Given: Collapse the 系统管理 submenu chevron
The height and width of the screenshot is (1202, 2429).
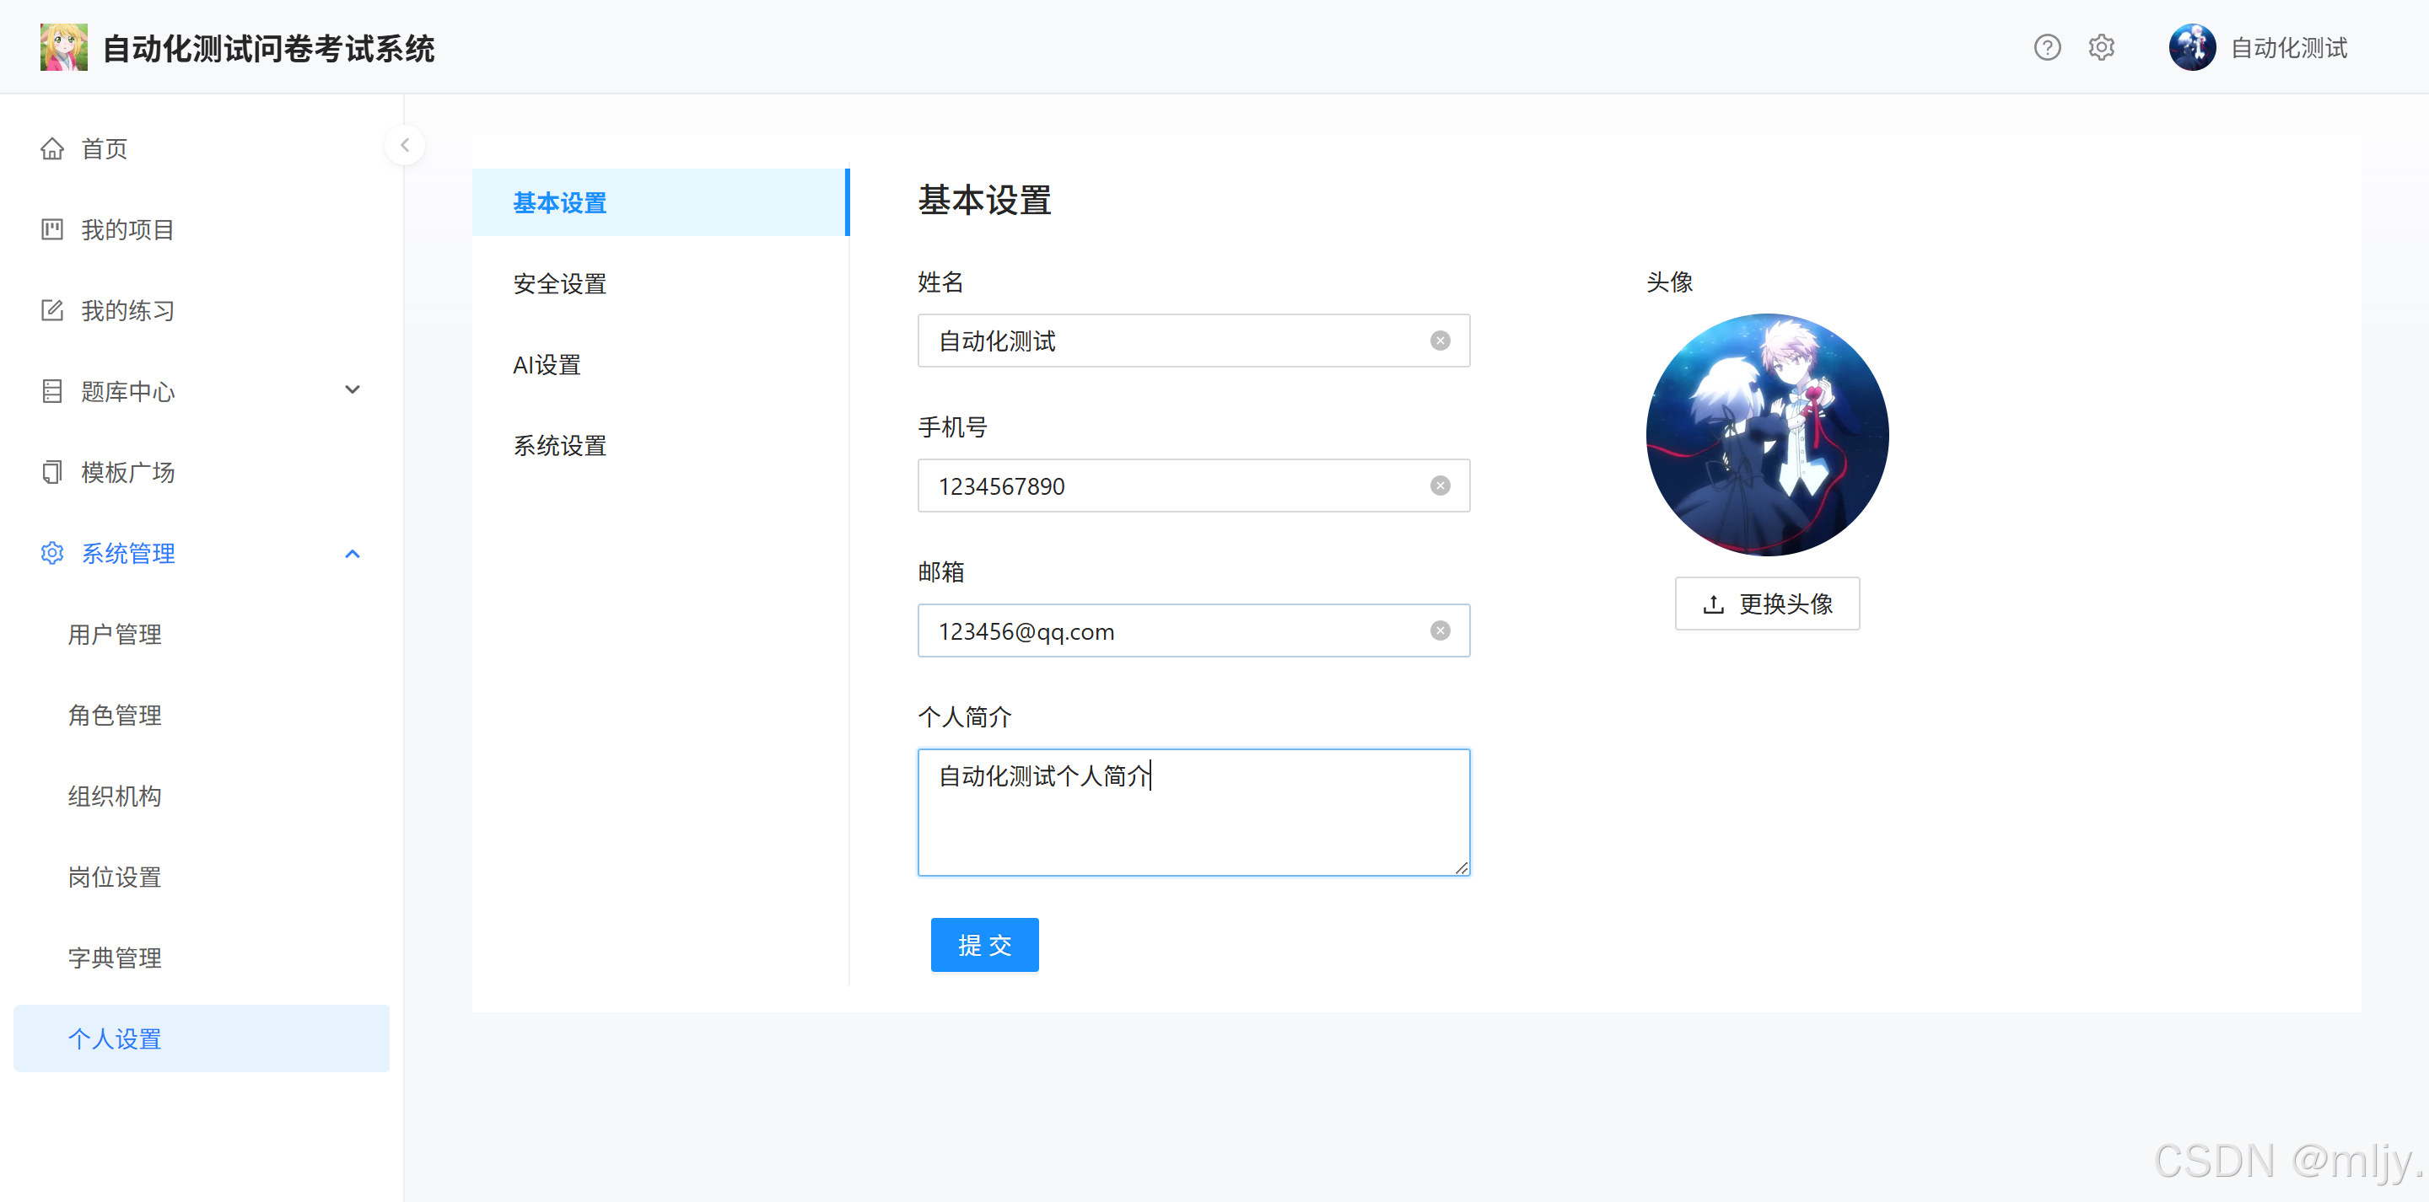Looking at the screenshot, I should (352, 554).
